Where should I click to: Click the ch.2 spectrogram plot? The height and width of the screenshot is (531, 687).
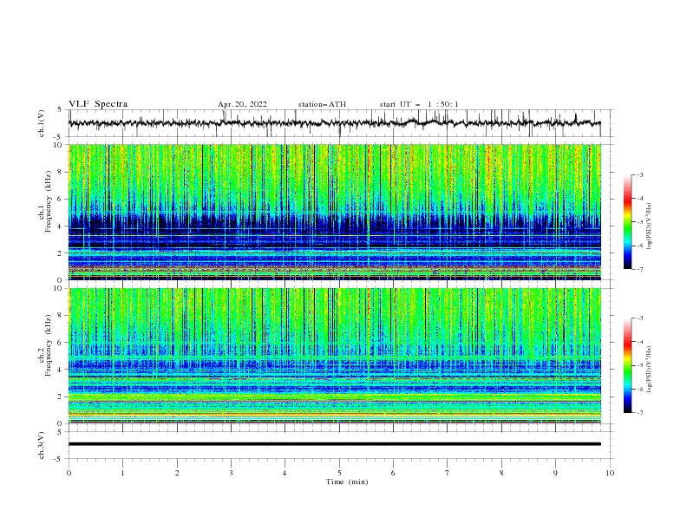coord(335,356)
